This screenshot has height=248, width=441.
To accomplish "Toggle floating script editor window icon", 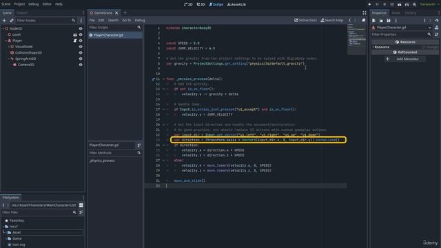I will coord(363,20).
